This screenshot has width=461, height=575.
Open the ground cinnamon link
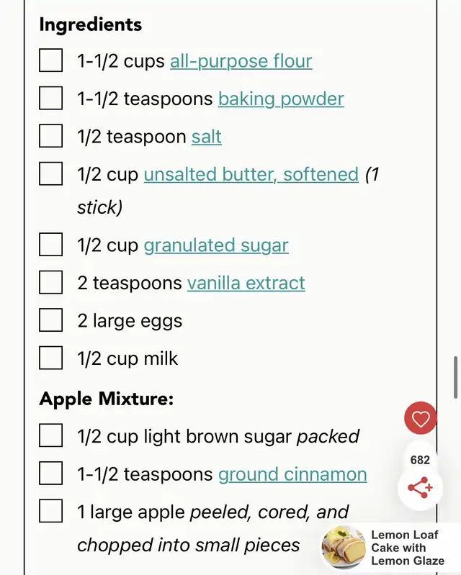point(292,474)
